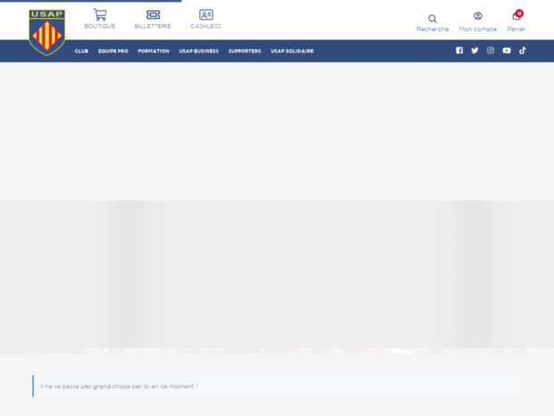Open Mon compte user icon

click(478, 16)
